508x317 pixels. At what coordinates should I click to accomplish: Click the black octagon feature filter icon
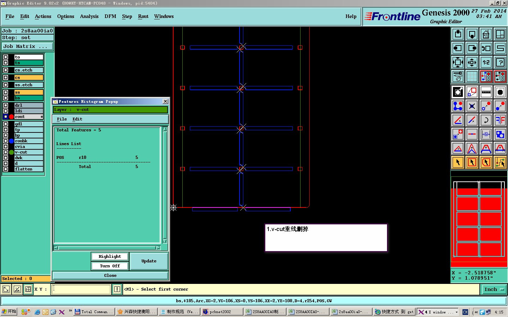tap(500, 92)
